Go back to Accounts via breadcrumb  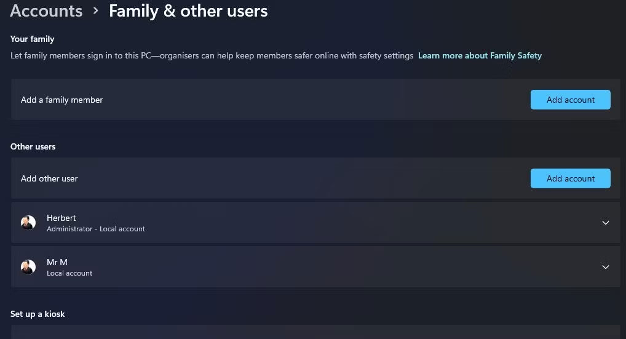(46, 11)
